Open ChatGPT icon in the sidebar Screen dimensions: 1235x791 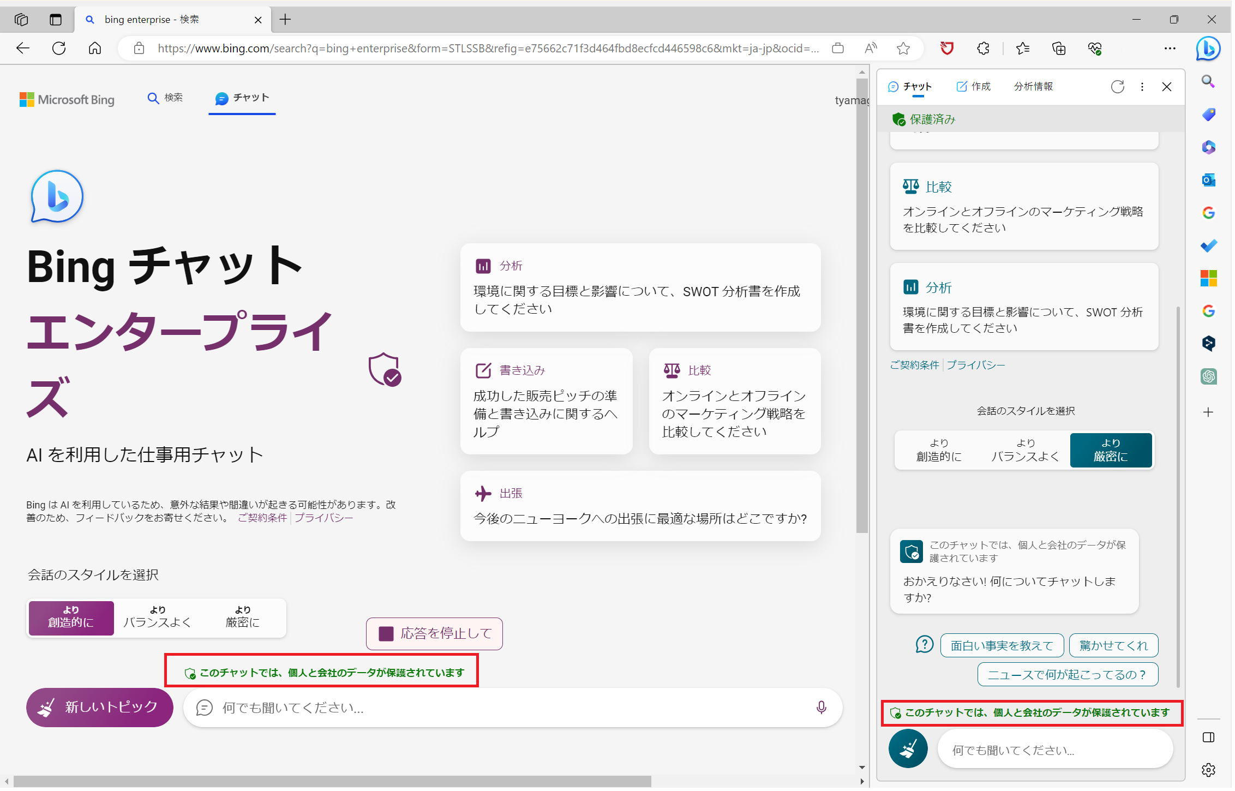point(1208,376)
